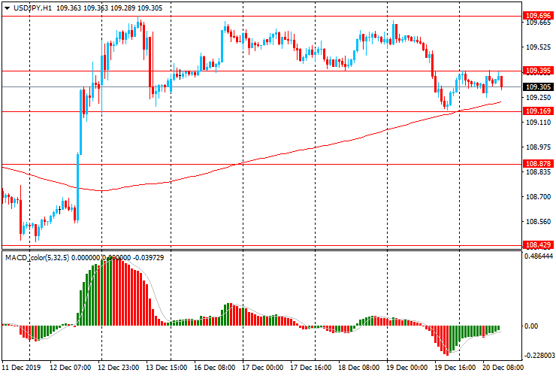This screenshot has height=376, width=556.
Task: Select the 109.169 support level tag
Action: pos(538,111)
